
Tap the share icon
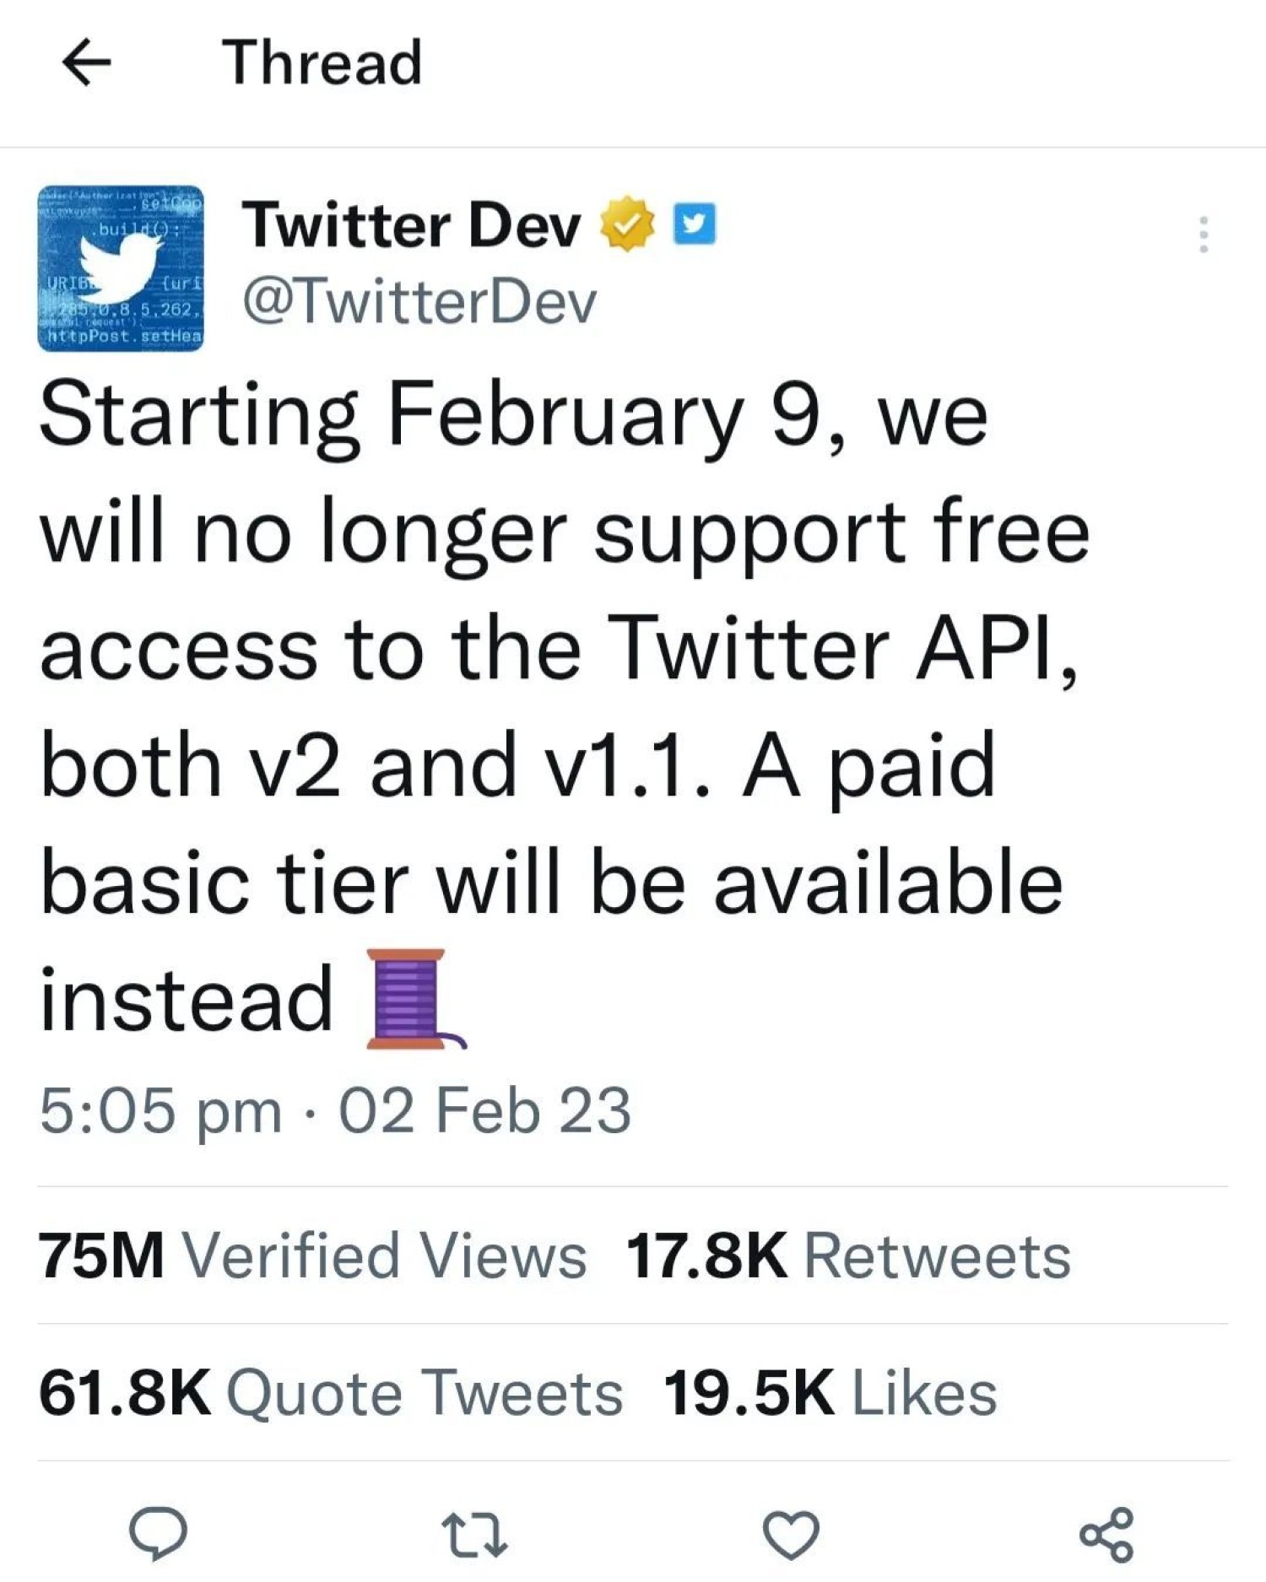coord(1106,1535)
